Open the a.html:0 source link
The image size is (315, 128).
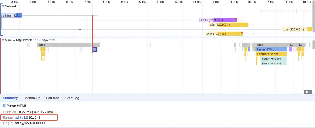pyautogui.click(x=22, y=117)
